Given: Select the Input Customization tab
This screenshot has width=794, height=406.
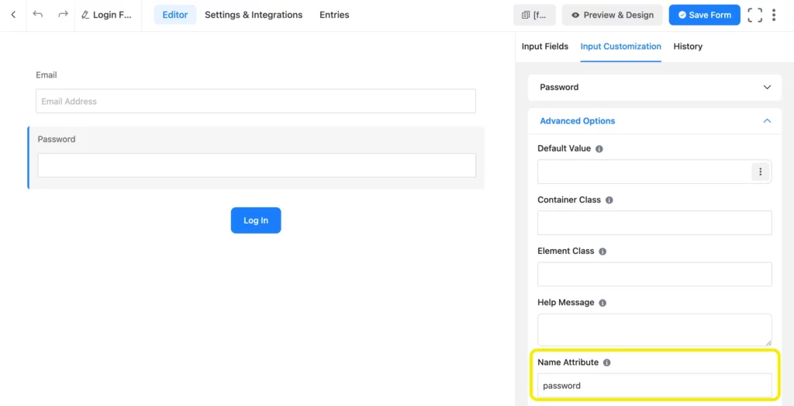Looking at the screenshot, I should click(x=621, y=46).
